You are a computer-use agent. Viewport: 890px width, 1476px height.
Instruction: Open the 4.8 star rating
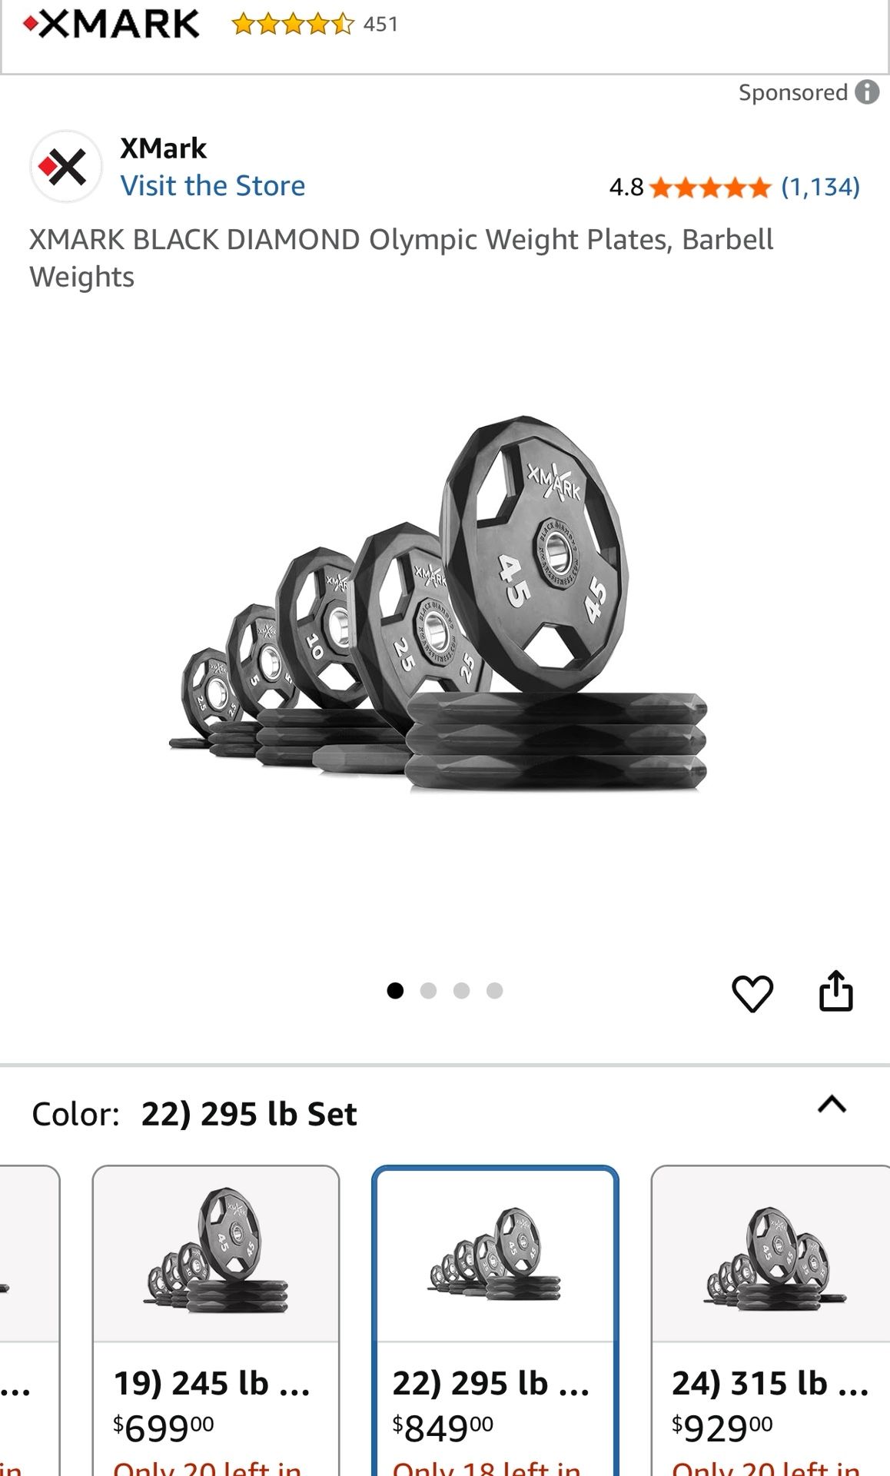pyautogui.click(x=734, y=187)
